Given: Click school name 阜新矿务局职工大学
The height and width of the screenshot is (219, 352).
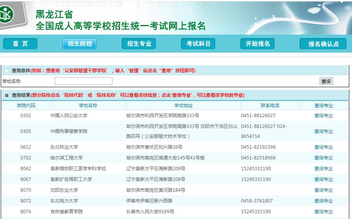Looking at the screenshot, I should click(71, 179).
